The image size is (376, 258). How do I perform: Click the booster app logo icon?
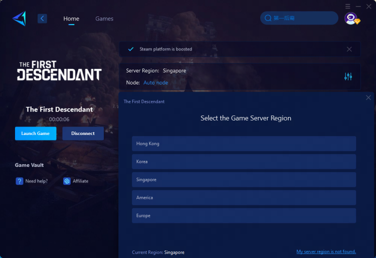click(19, 18)
